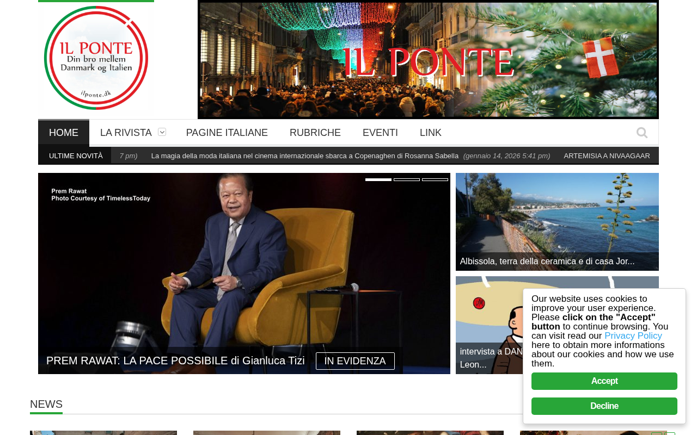Click the News section heading
The height and width of the screenshot is (435, 697).
(46, 405)
